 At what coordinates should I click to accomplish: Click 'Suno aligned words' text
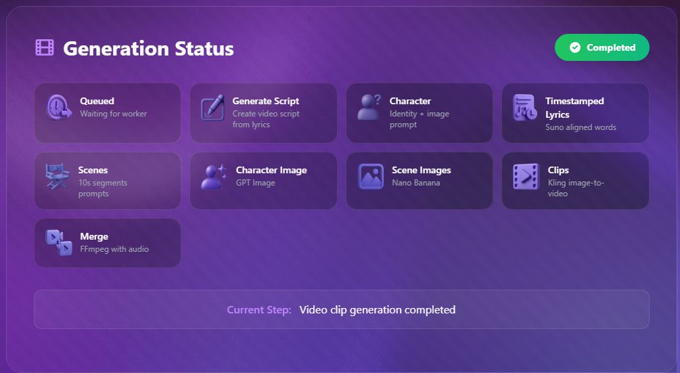coord(581,127)
